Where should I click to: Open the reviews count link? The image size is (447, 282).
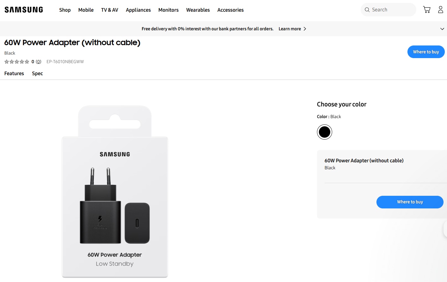pyautogui.click(x=38, y=62)
